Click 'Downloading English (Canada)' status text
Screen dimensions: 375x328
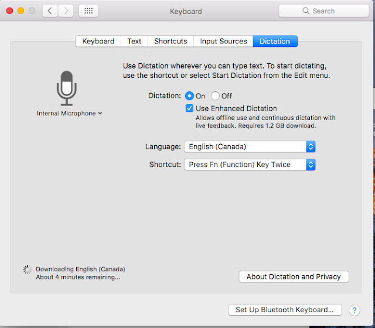point(80,269)
